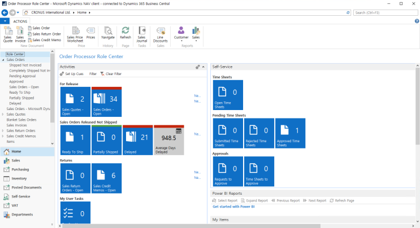
Task: Open Departments in the navigation pane
Action: click(27, 214)
